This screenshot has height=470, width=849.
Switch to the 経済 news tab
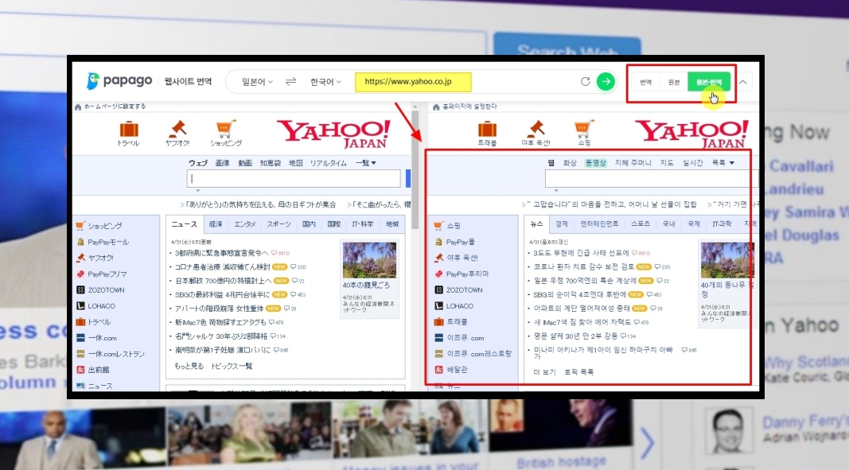[216, 224]
